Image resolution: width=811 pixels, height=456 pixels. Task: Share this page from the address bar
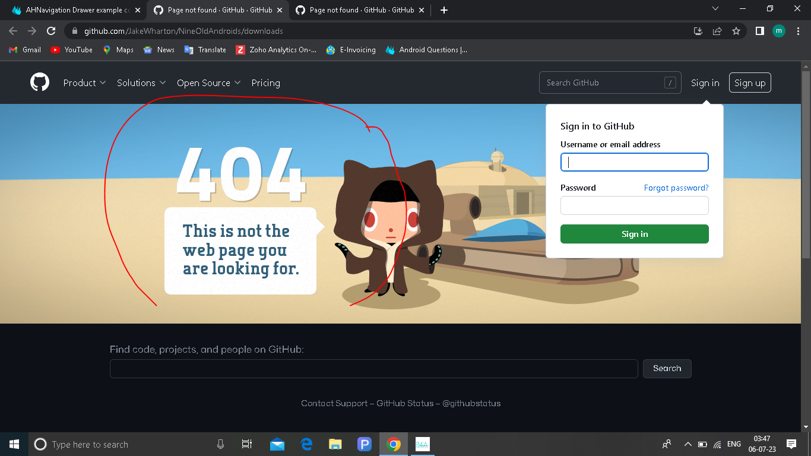717,31
